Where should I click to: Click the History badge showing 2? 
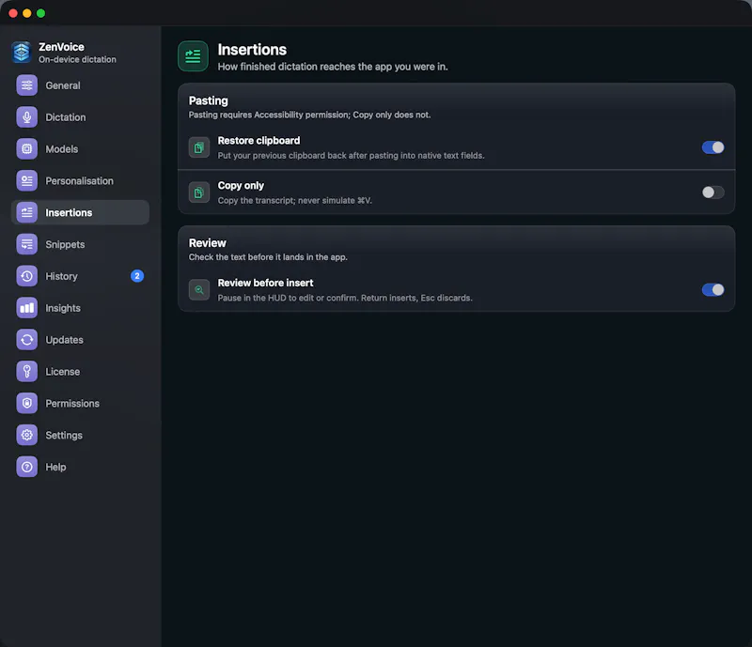137,276
